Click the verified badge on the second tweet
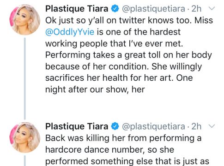This screenshot has height=166, width=224. (115, 126)
